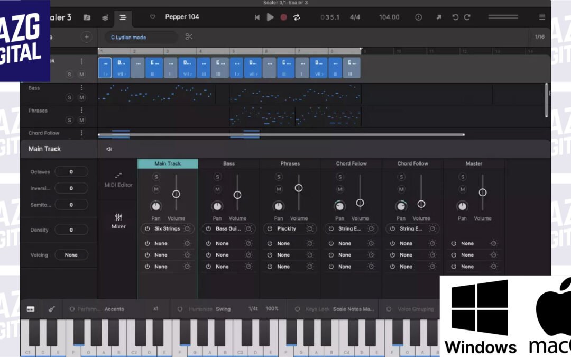
Task: Open settings dial for Bass Gui... instrument
Action: click(x=248, y=229)
